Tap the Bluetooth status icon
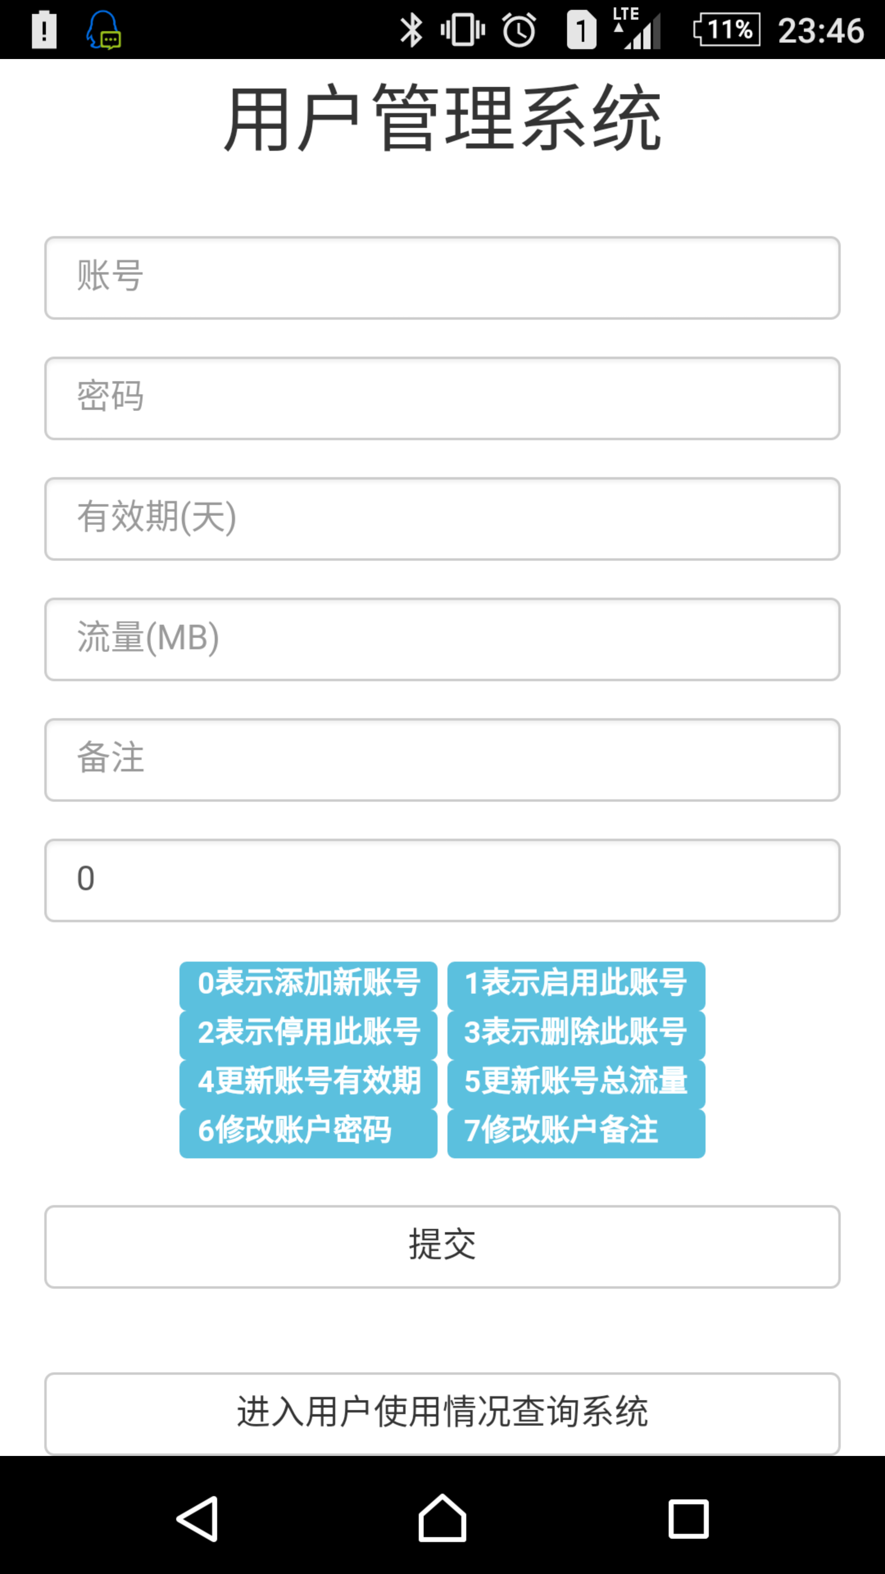The height and width of the screenshot is (1574, 885). 411,30
